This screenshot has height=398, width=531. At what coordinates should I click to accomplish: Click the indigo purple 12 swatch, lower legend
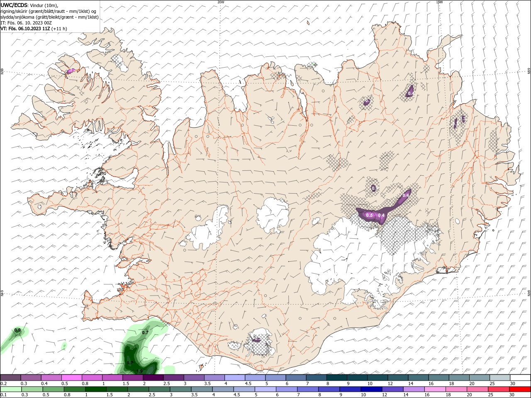392,389
